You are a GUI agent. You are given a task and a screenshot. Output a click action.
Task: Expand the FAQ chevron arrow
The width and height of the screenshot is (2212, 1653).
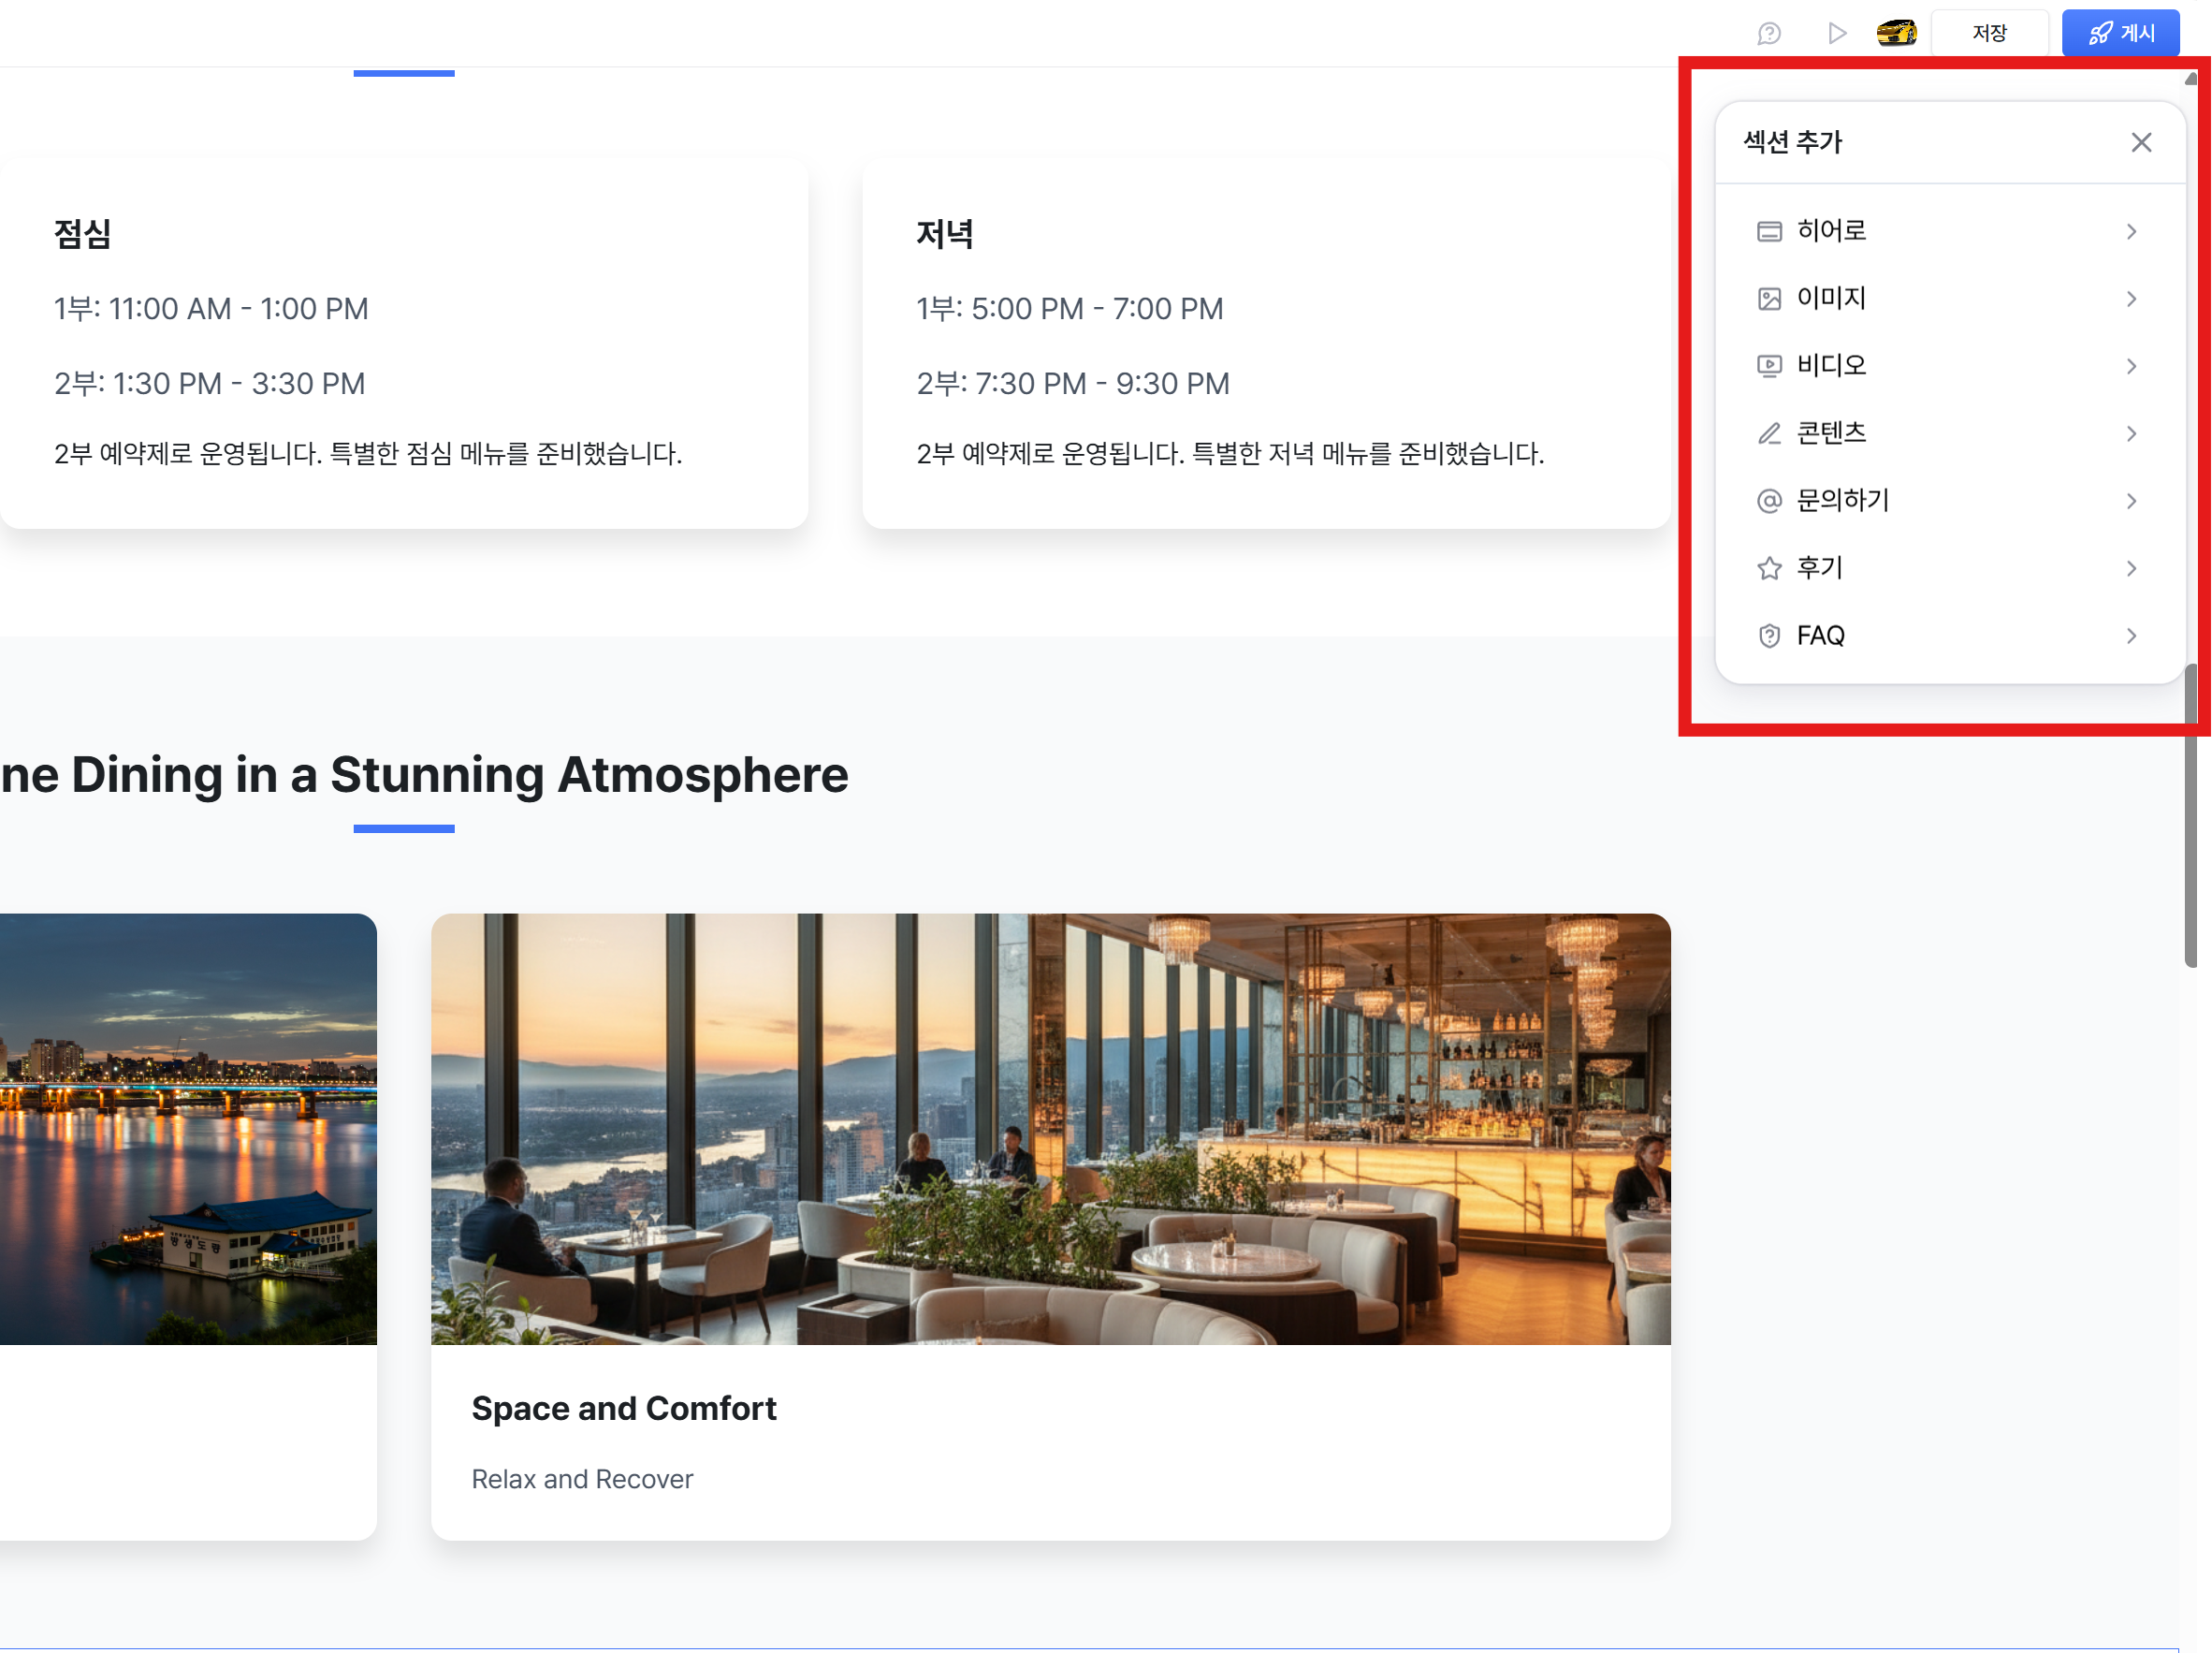[x=2131, y=636]
